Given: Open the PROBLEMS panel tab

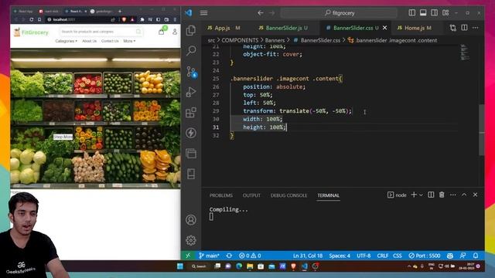Looking at the screenshot, I should click(x=221, y=195).
